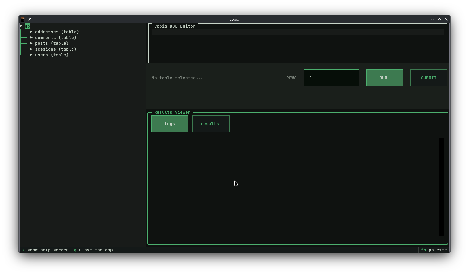Switch to the logs tab
469x275 pixels.
pyautogui.click(x=169, y=124)
